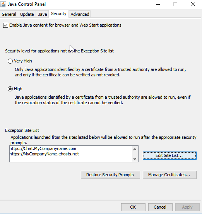This screenshot has width=202, height=214.
Task: Open Manage Certificates dialog
Action: pyautogui.click(x=169, y=175)
